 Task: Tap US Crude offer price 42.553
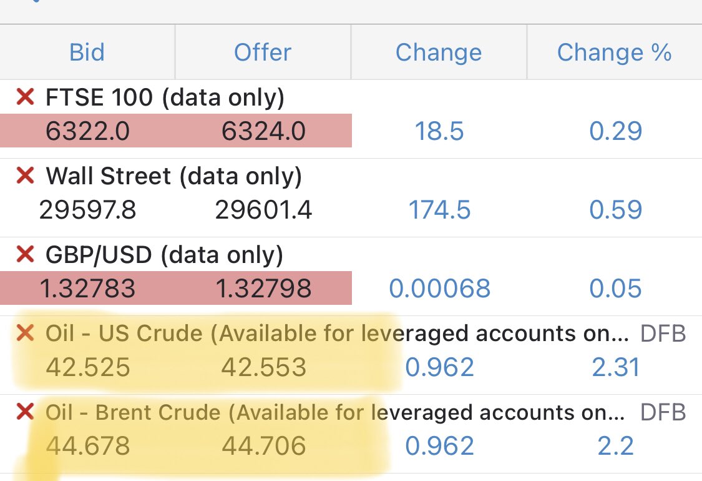[264, 367]
